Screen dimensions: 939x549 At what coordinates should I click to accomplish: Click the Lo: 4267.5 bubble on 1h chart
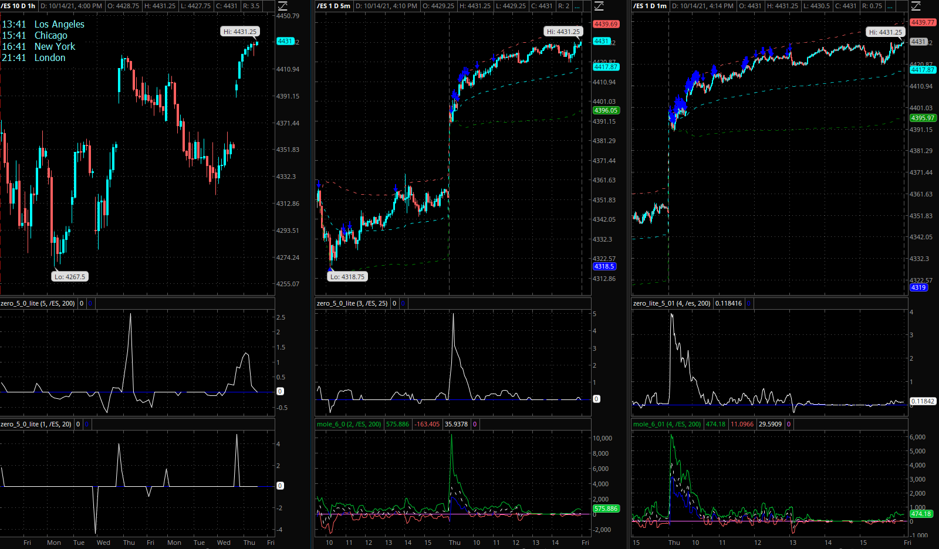pos(70,277)
